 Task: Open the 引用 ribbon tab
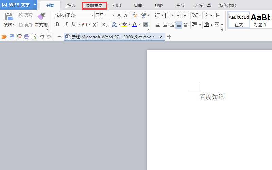[117, 6]
